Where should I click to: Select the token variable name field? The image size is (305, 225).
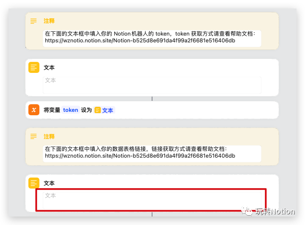[x=70, y=110]
